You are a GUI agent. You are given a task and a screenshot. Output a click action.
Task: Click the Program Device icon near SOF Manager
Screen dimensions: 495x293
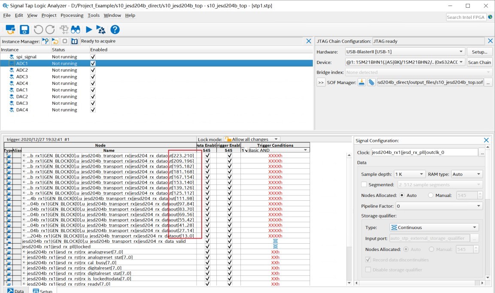pos(362,82)
